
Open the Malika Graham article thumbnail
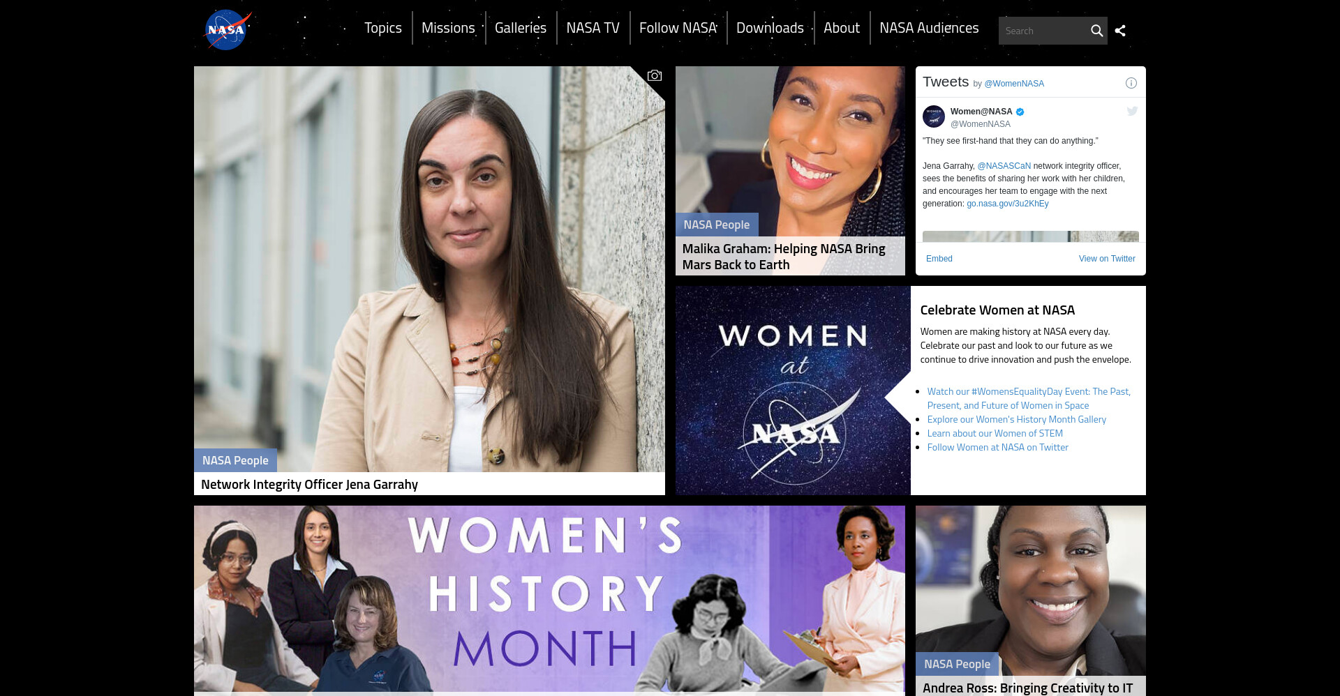pos(790,171)
